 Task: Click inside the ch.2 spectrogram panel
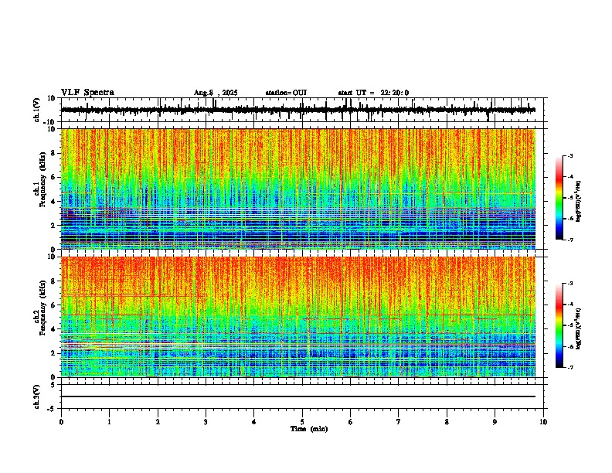pos(298,317)
